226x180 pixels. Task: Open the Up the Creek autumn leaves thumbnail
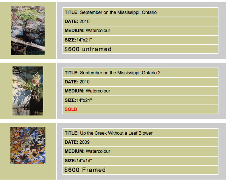coord(28,145)
